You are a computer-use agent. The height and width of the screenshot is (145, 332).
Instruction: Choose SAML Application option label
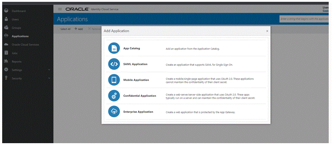[135, 64]
